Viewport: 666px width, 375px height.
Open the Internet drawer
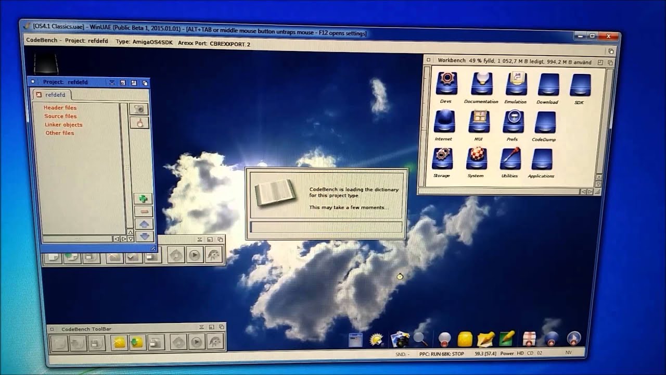pos(444,122)
